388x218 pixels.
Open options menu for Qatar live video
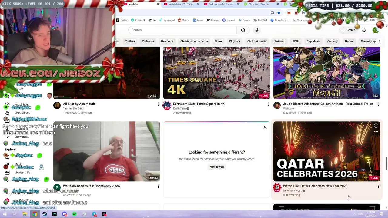pos(378,186)
